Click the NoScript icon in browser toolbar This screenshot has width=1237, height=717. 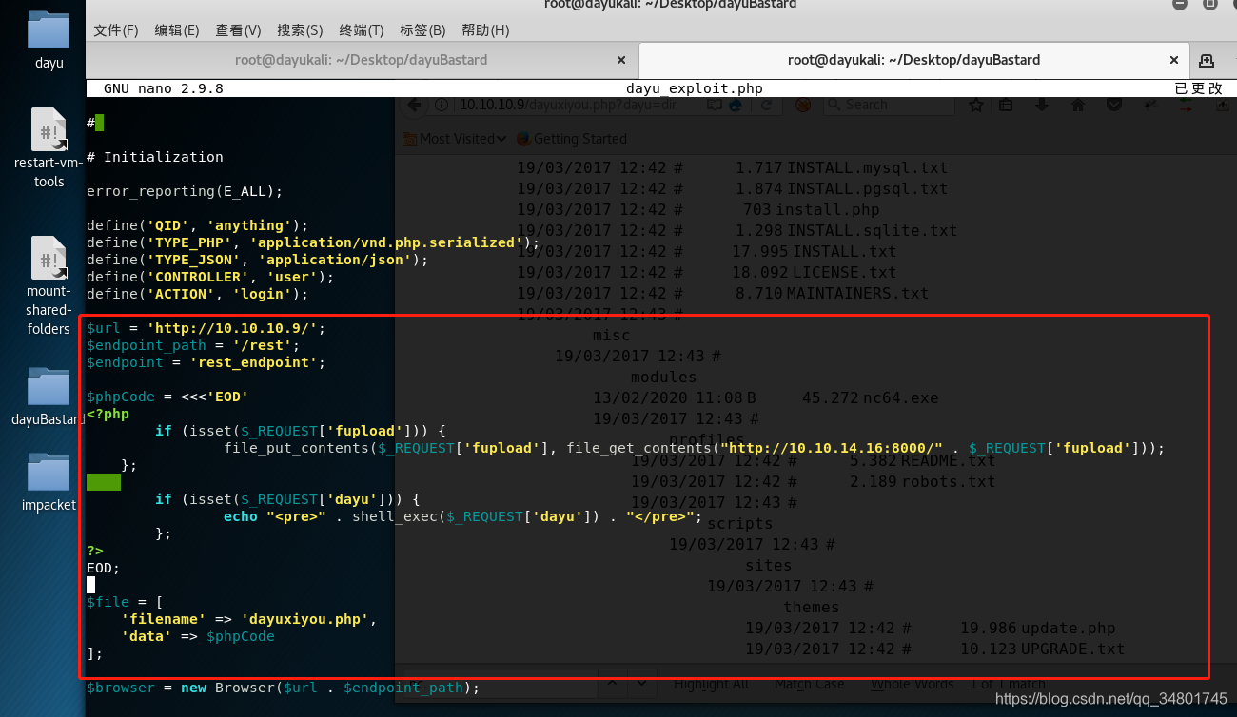pyautogui.click(x=803, y=105)
